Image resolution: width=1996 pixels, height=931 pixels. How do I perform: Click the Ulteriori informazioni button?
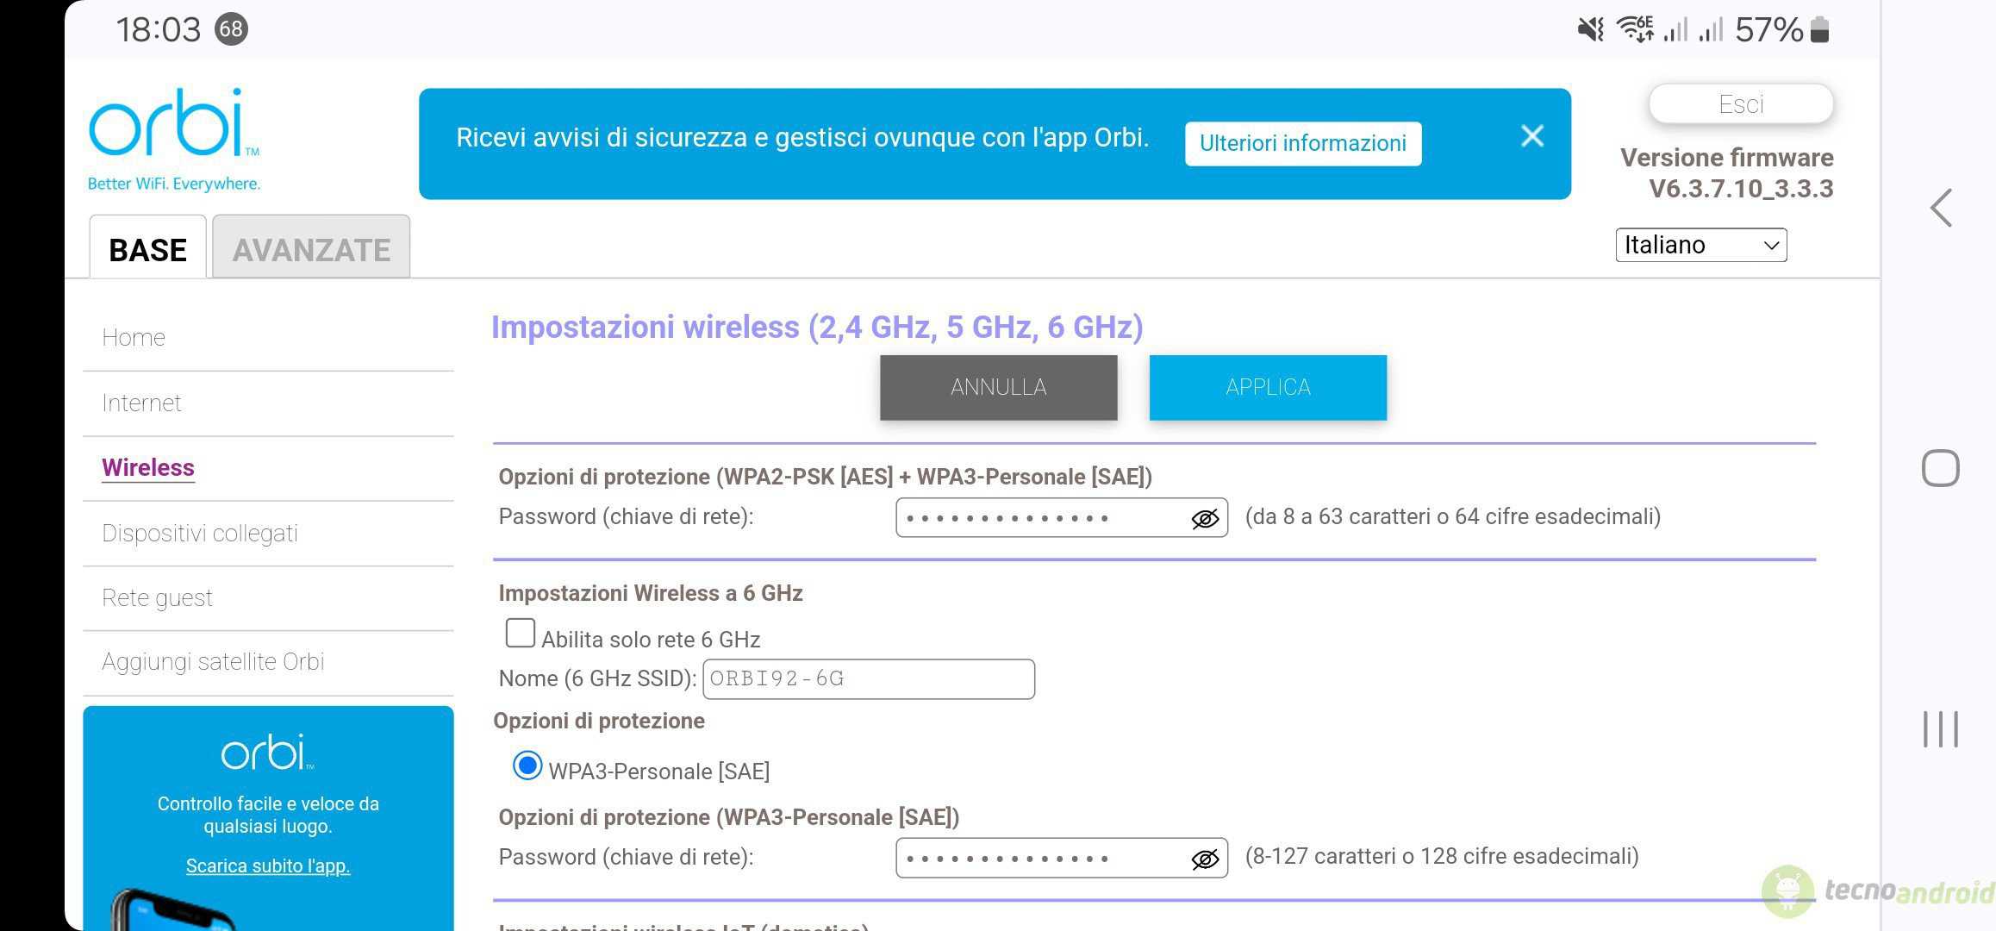(1303, 143)
